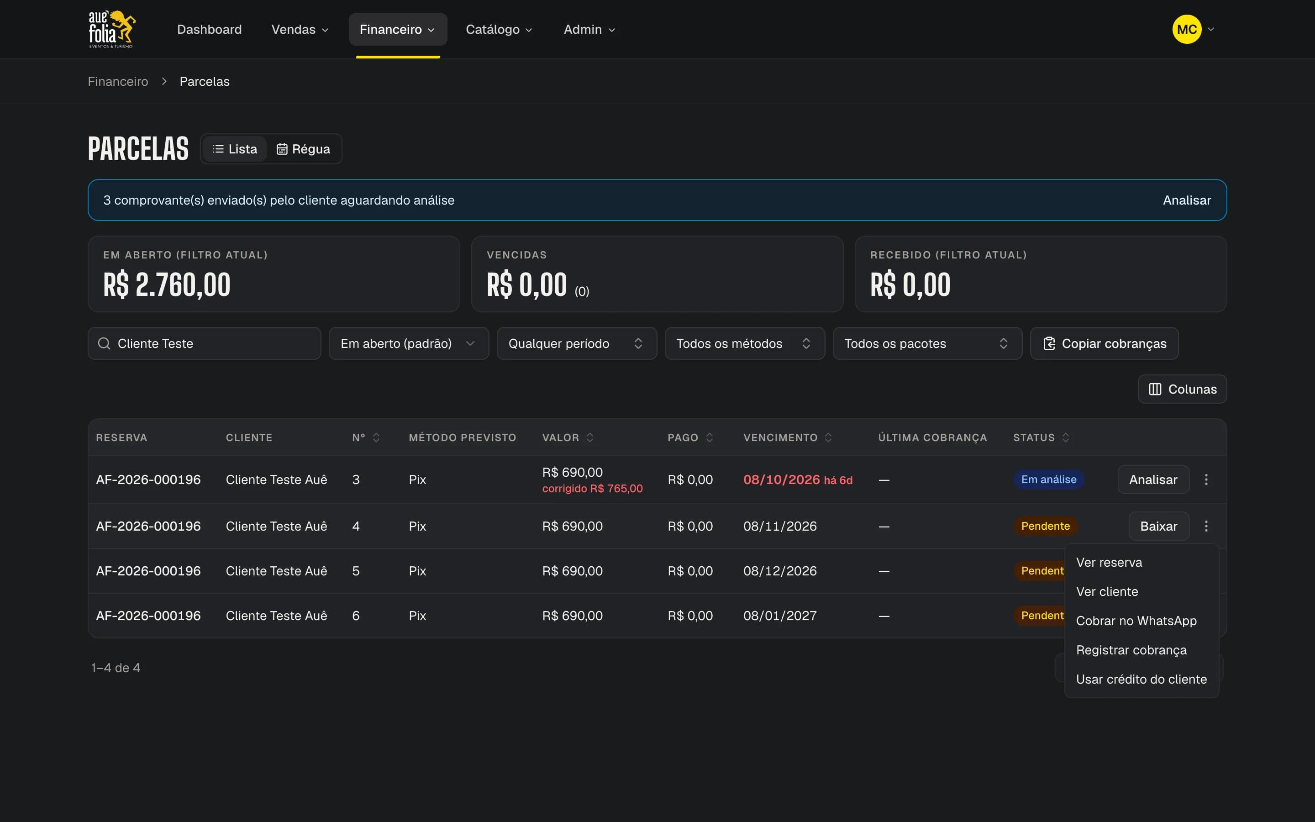Open the MC user avatar menu

click(1193, 29)
